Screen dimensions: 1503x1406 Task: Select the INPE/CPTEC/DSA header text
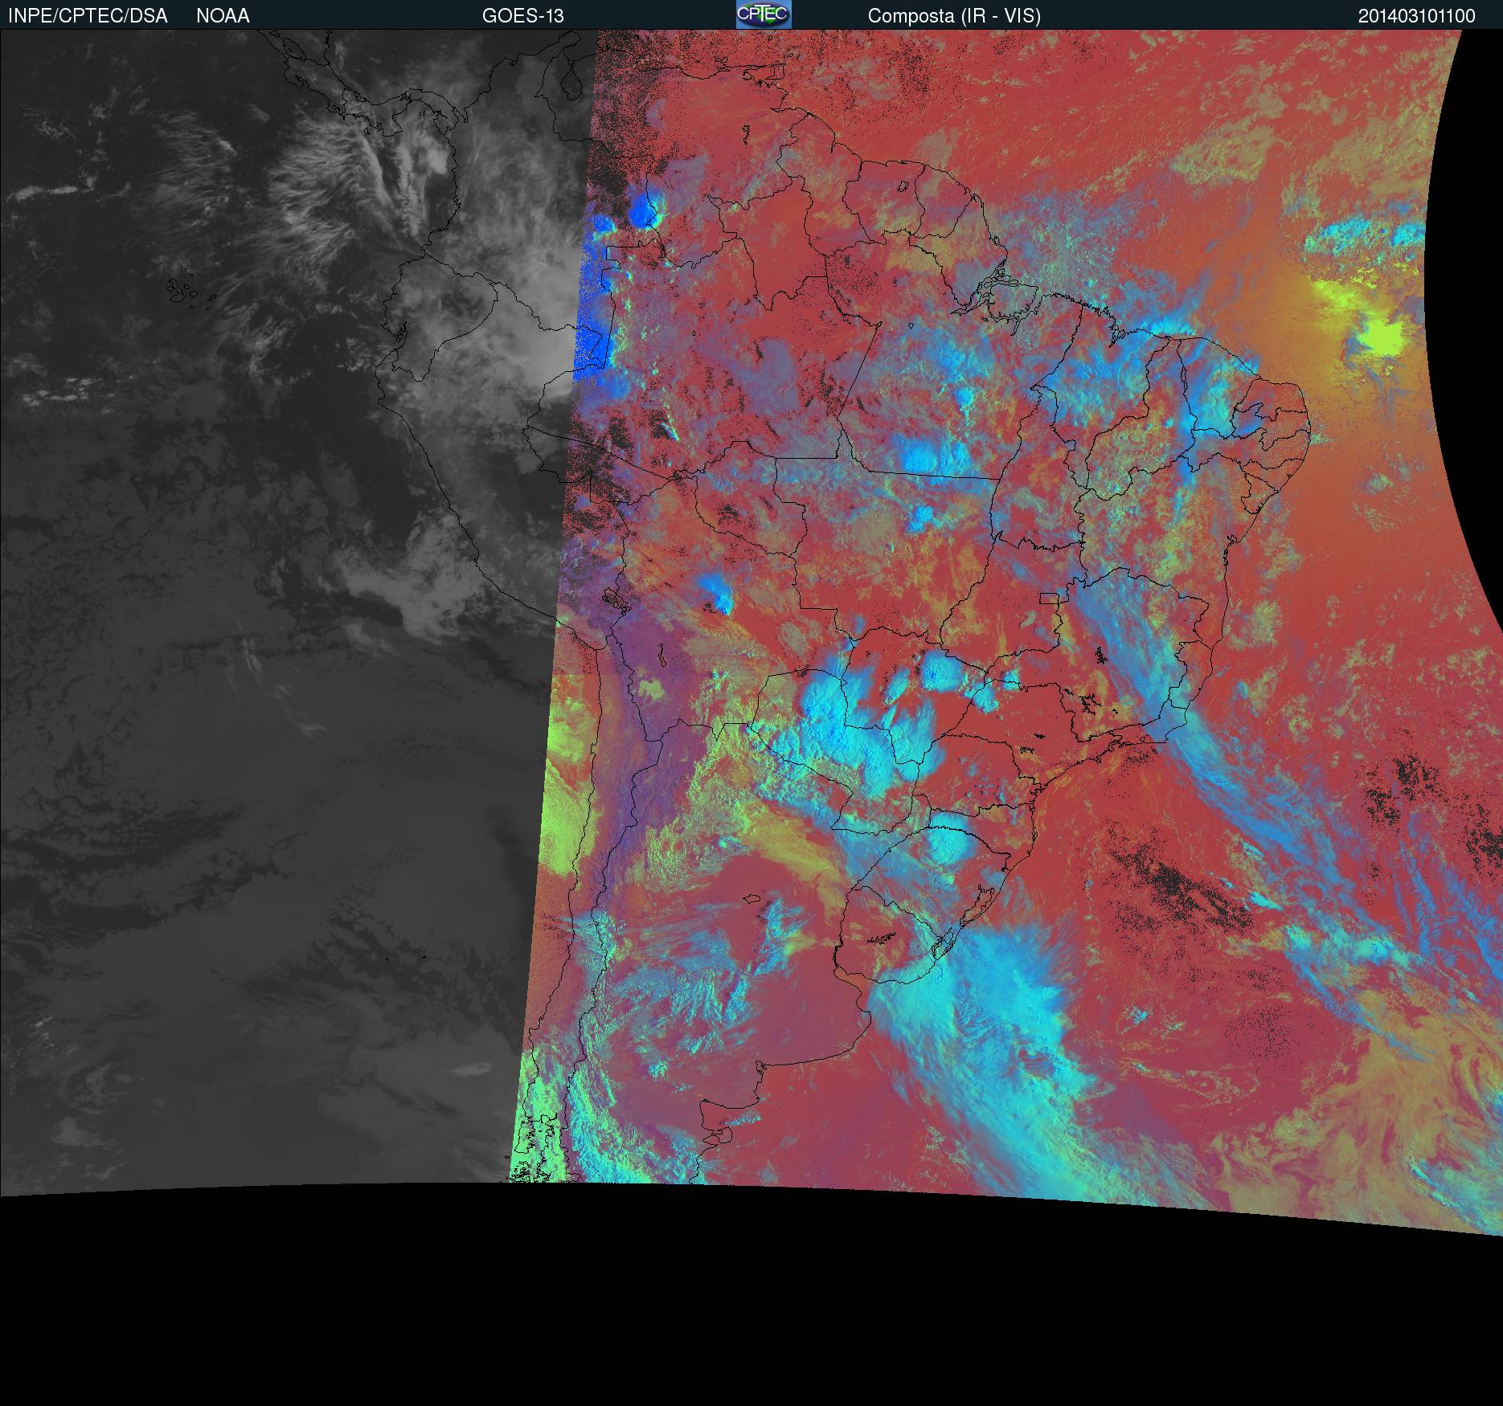[88, 16]
